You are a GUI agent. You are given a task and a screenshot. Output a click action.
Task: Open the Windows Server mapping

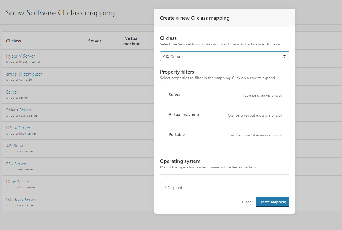click(21, 200)
